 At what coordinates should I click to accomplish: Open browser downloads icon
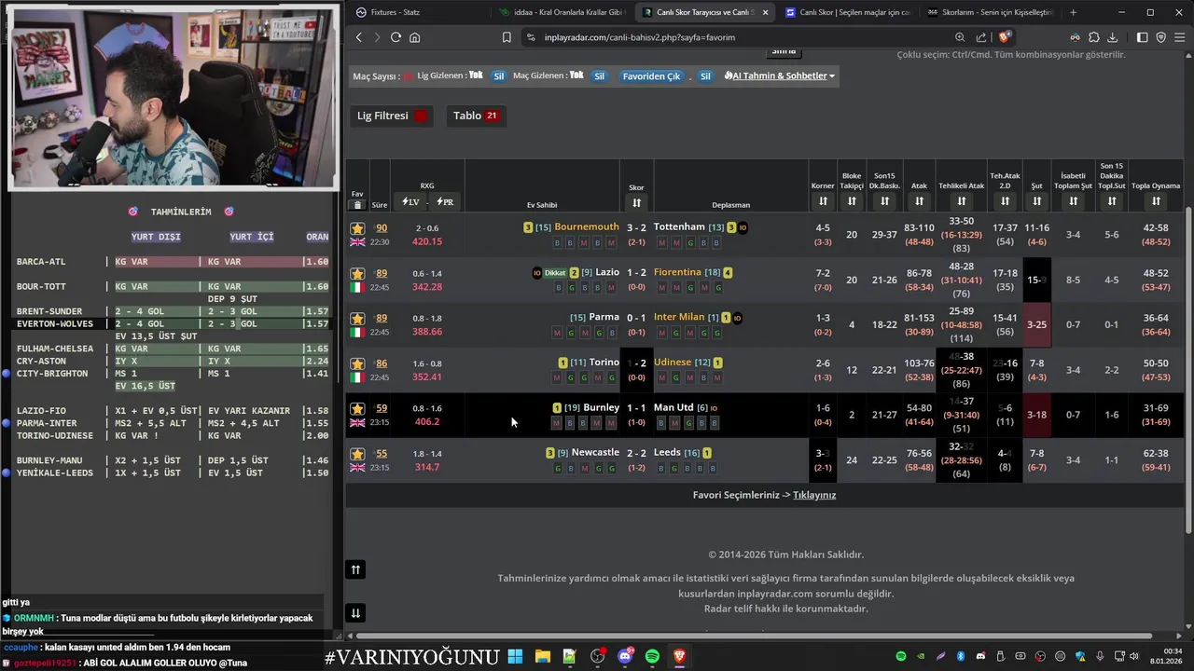click(x=1112, y=37)
